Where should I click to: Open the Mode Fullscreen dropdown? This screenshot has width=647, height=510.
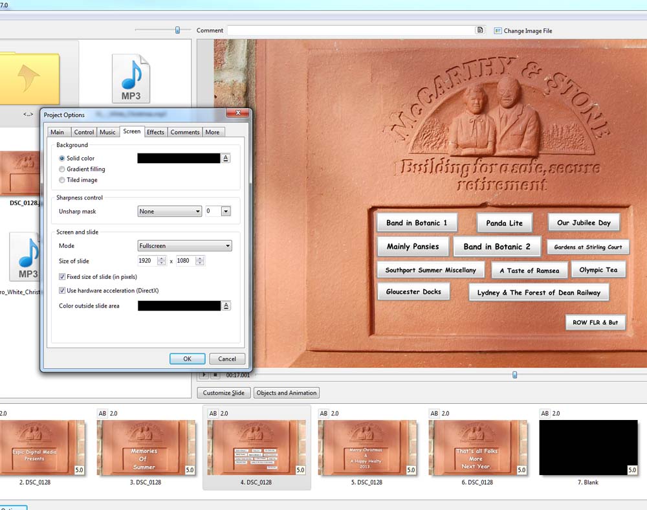click(x=184, y=246)
